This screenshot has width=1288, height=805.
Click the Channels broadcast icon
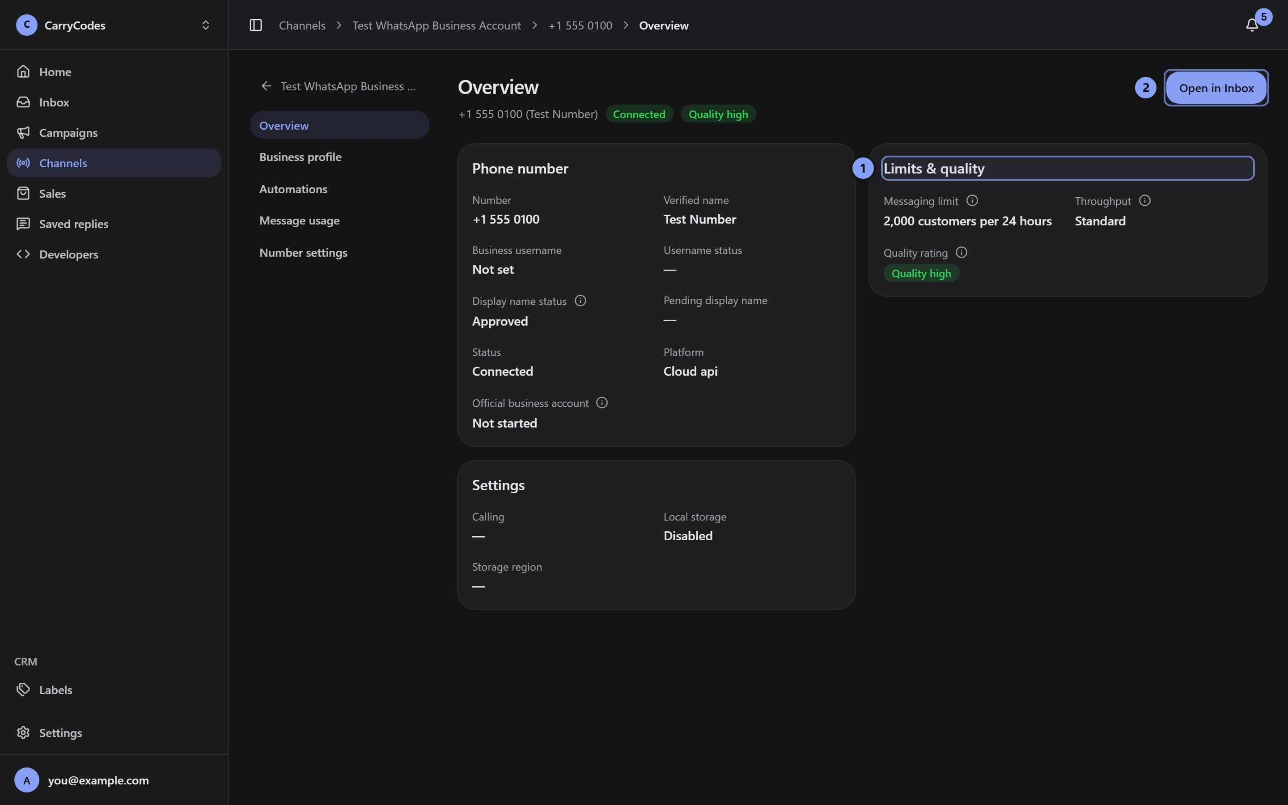click(23, 162)
